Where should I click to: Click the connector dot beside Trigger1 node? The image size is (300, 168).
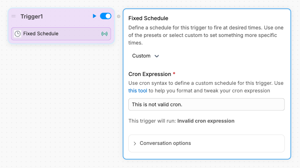point(119,16)
